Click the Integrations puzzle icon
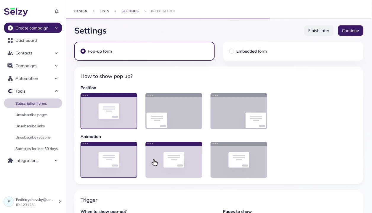This screenshot has width=372, height=213. point(10,160)
